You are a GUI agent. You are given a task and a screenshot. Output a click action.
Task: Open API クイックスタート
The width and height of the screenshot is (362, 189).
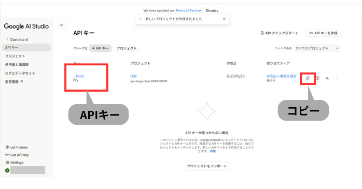tap(280, 33)
